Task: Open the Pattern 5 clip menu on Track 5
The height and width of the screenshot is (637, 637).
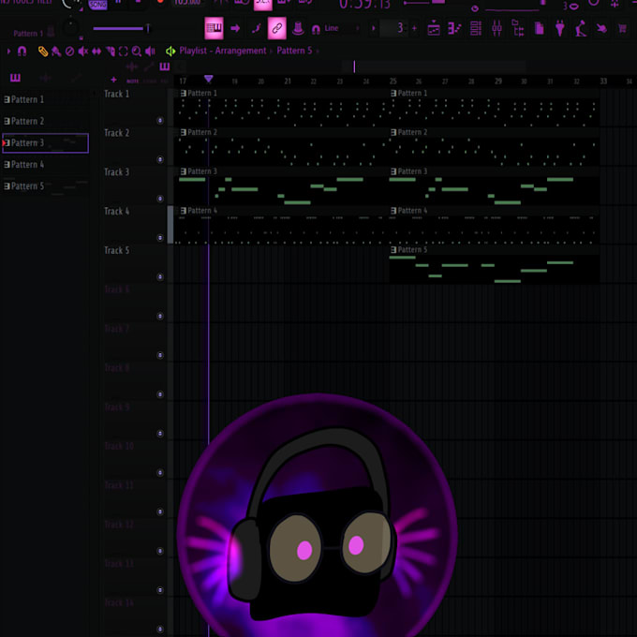Action: (393, 250)
